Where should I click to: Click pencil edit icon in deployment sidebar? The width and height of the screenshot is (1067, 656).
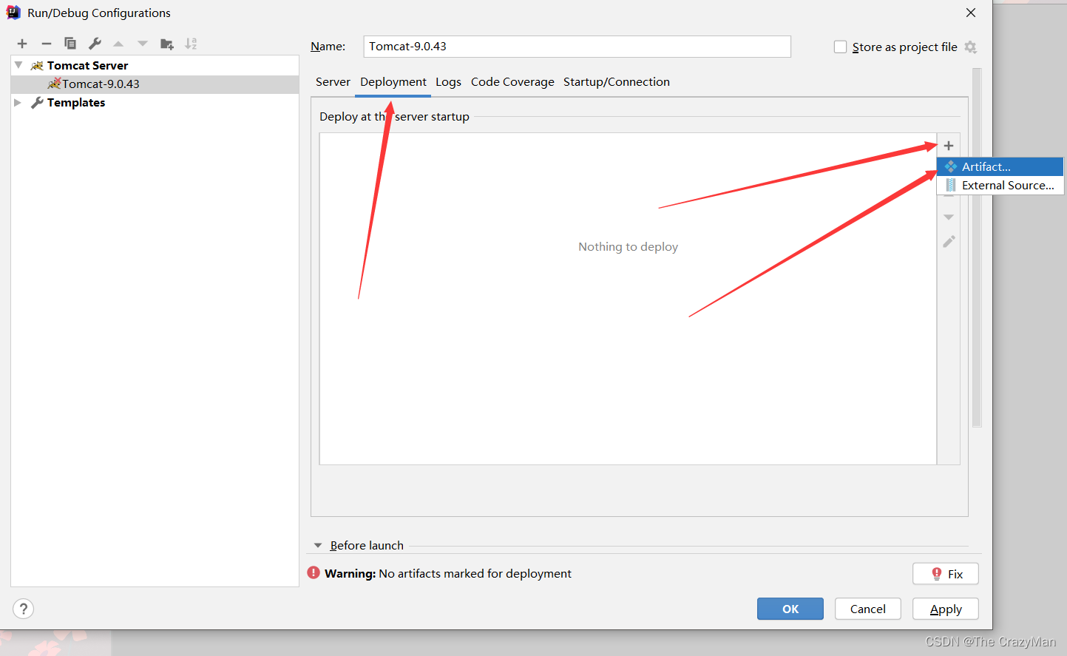(x=949, y=242)
